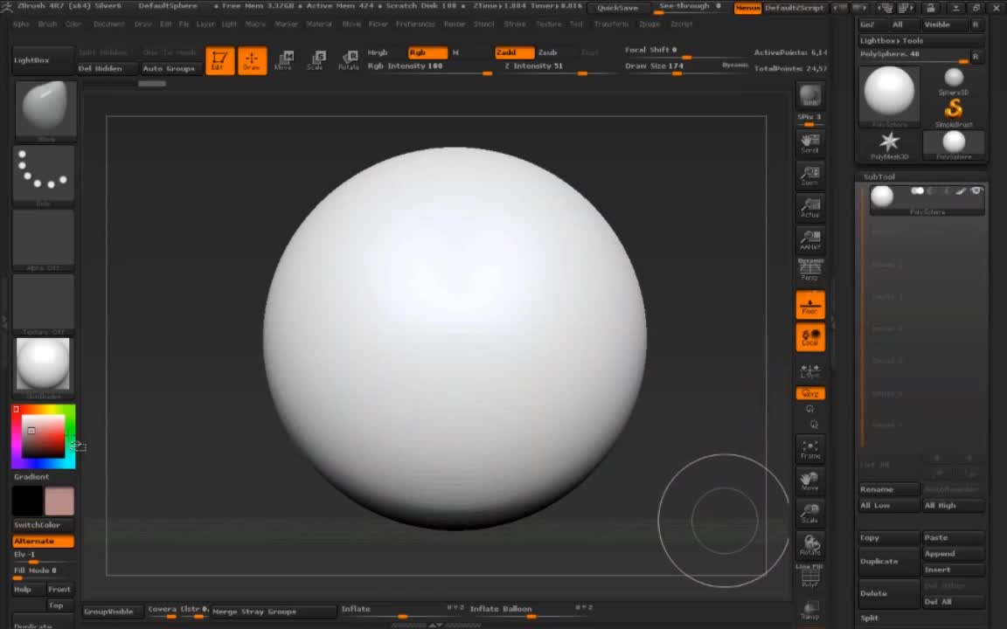
Task: Hide PolySphere subtool with eye icon
Action: point(976,190)
